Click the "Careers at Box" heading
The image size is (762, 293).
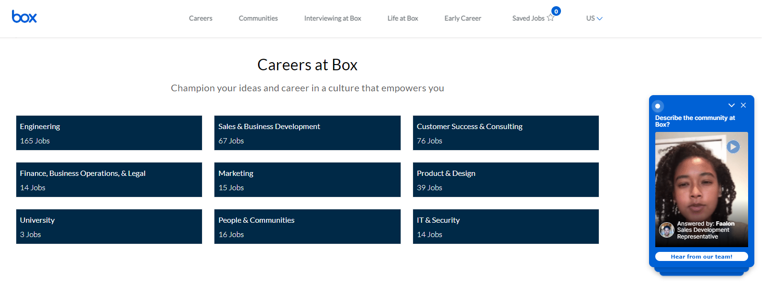tap(307, 65)
